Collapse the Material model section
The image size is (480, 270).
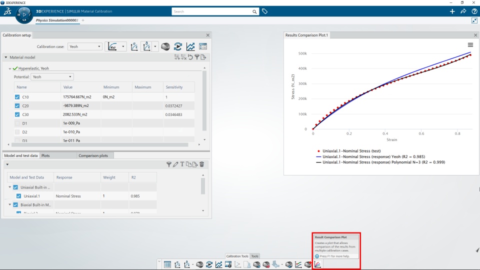point(6,57)
